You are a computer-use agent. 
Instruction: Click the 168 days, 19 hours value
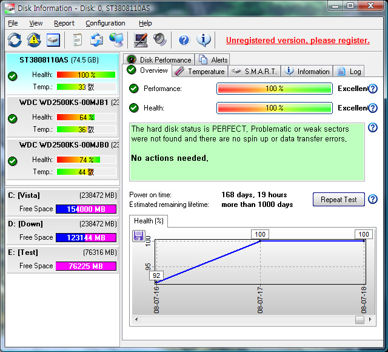(x=254, y=195)
